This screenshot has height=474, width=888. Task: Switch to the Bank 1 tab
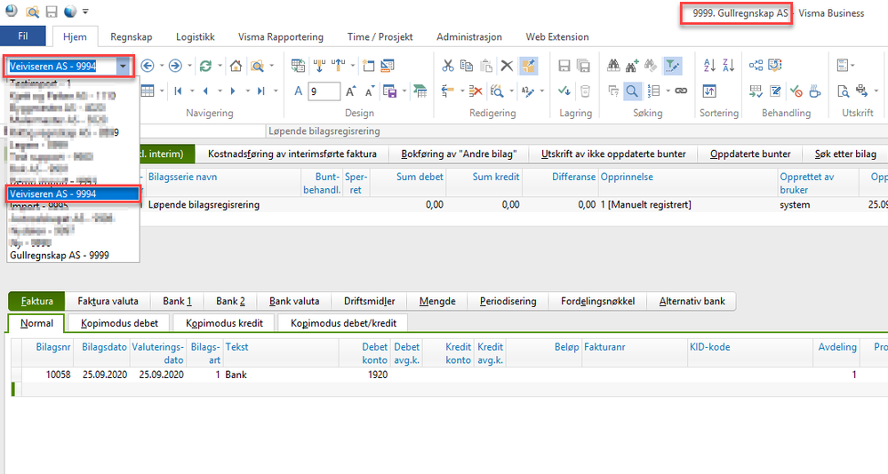174,301
